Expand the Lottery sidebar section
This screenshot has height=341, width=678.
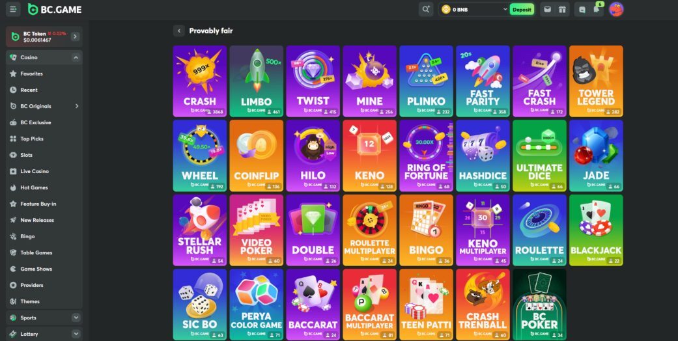pos(76,334)
